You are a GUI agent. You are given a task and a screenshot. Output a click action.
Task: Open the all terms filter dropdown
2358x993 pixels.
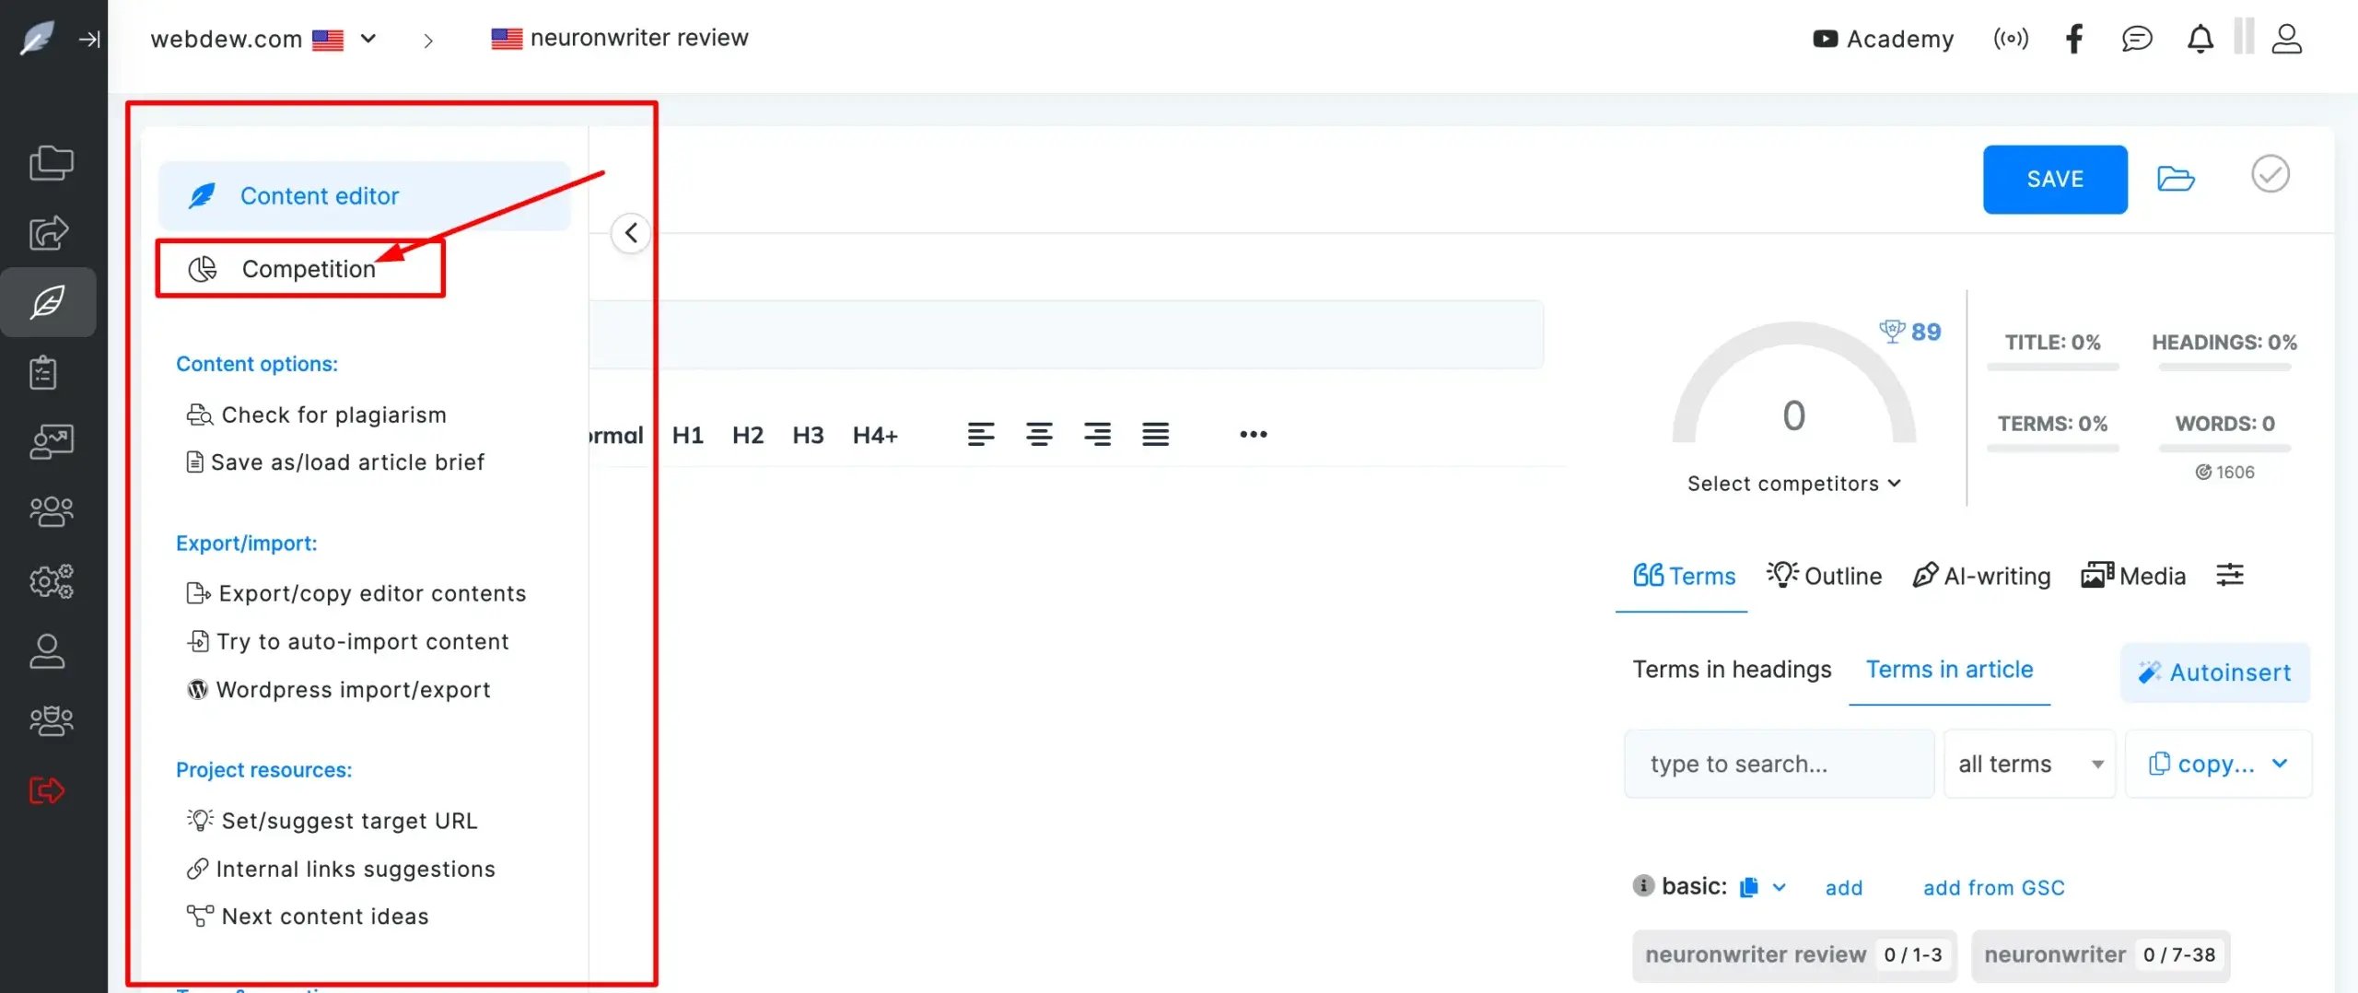2029,764
